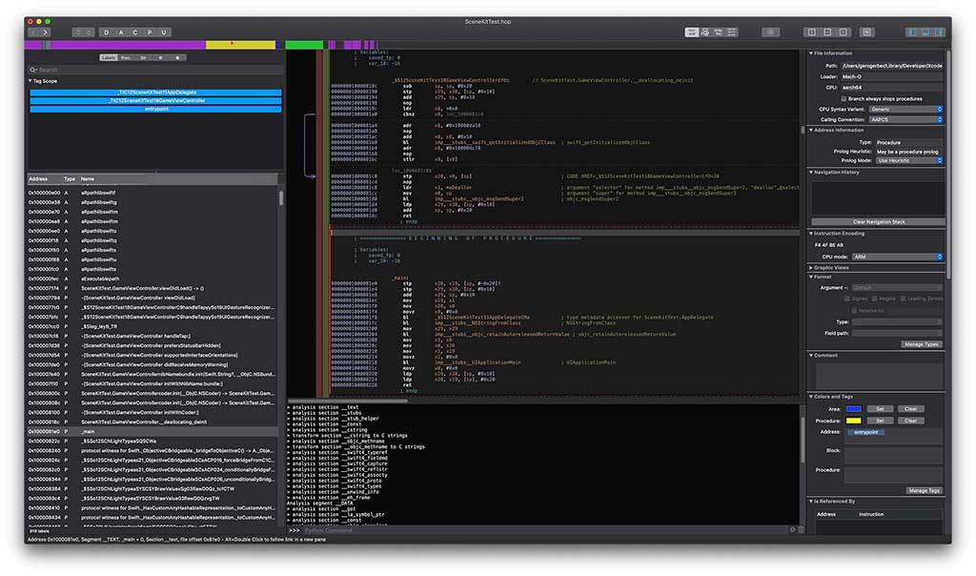
Task: Open the CPU Syntax Variant dropdown
Action: [x=905, y=109]
